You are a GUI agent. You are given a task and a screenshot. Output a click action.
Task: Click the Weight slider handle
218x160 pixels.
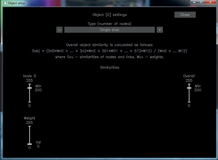pyautogui.click(x=29, y=144)
